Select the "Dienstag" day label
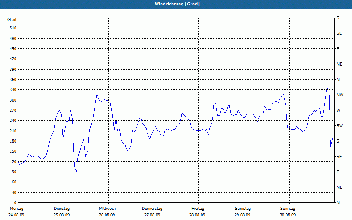352x220 pixels. point(62,209)
